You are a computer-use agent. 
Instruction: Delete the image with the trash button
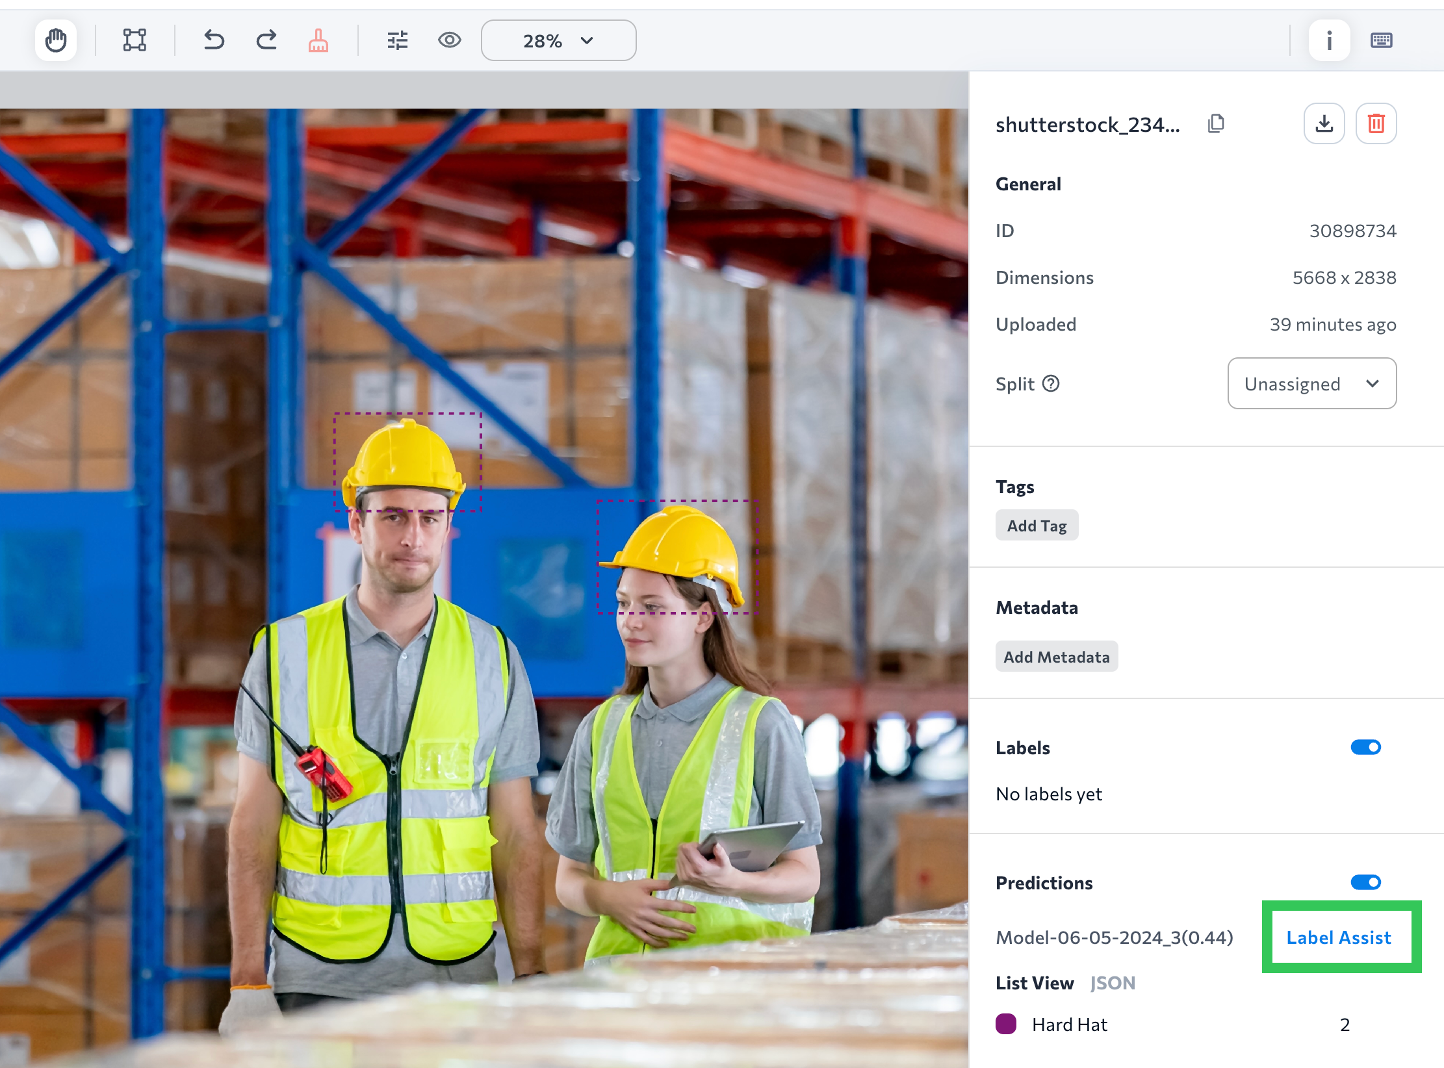1376,123
